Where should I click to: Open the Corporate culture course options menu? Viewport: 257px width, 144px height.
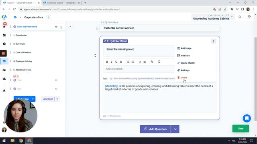(x=49, y=17)
